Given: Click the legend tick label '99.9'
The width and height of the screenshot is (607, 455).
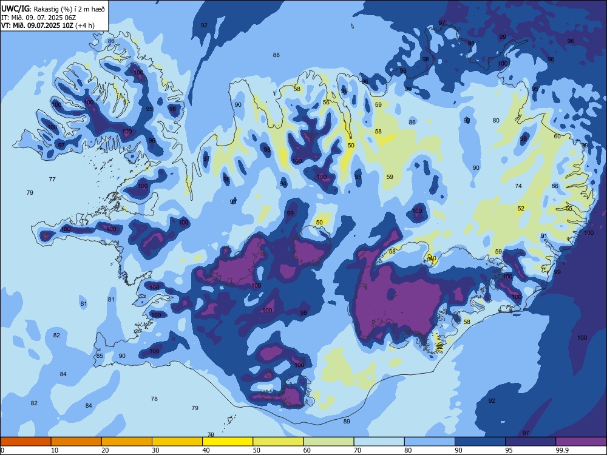Looking at the screenshot, I should pyautogui.click(x=561, y=450).
